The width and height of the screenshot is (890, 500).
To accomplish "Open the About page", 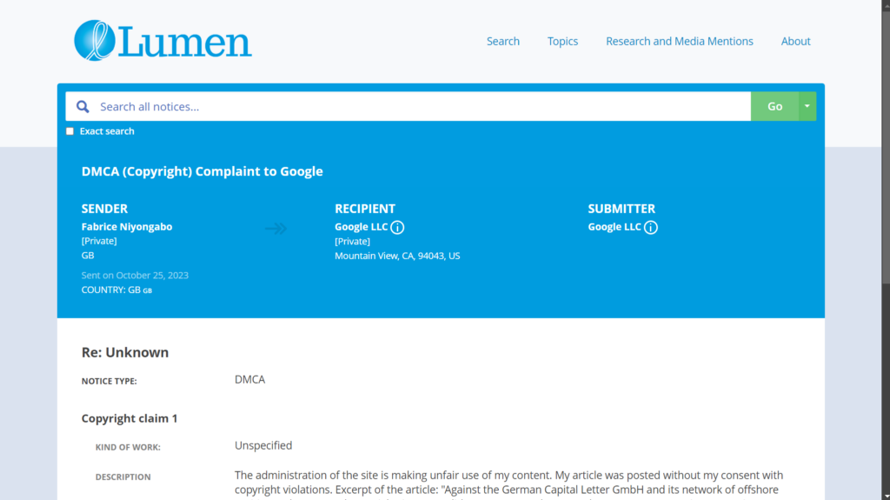I will pyautogui.click(x=795, y=41).
